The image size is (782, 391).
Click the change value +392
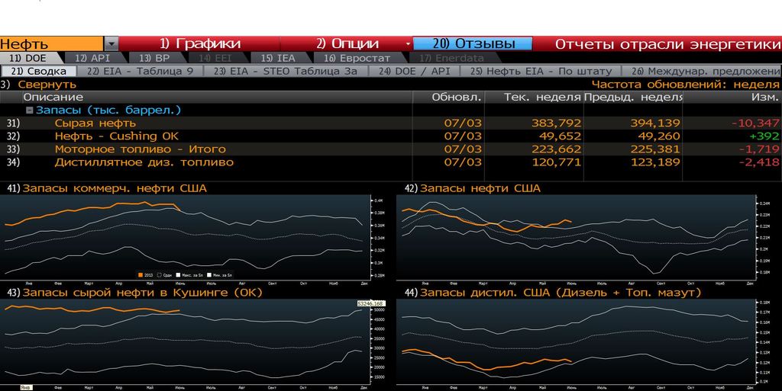pyautogui.click(x=764, y=136)
